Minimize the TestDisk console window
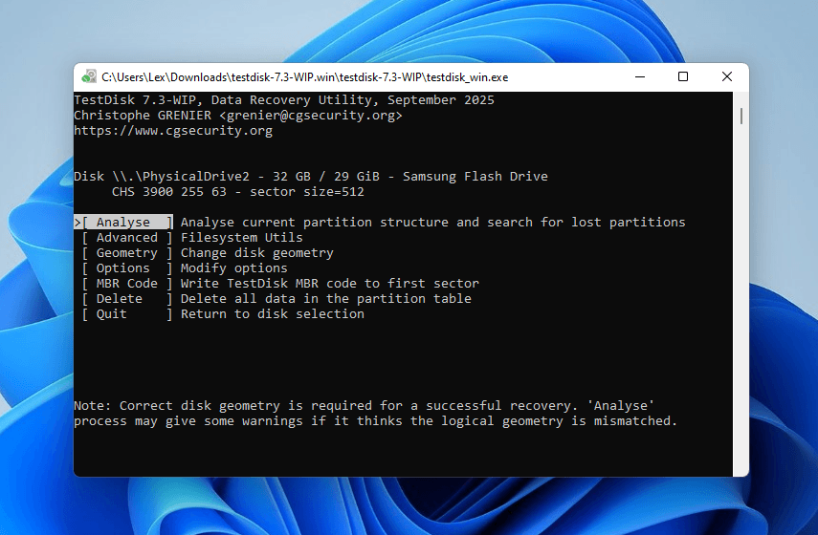Image resolution: width=818 pixels, height=535 pixels. click(x=640, y=77)
